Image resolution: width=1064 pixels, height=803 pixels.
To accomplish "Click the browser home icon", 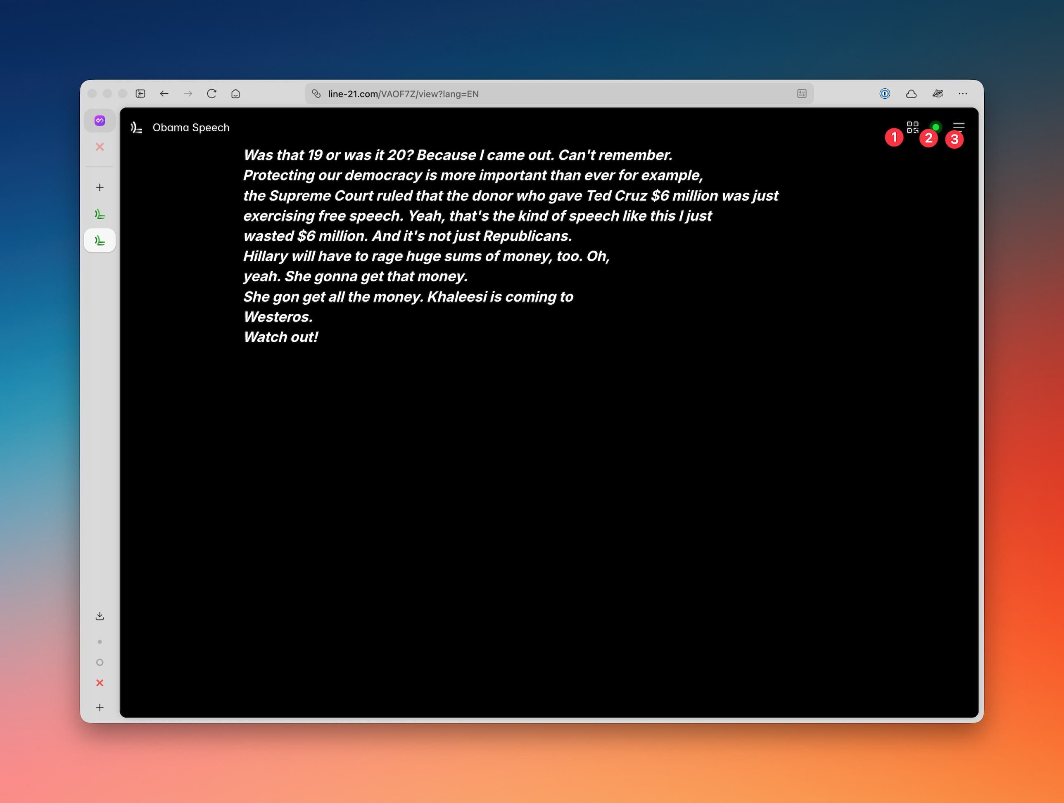I will click(235, 94).
